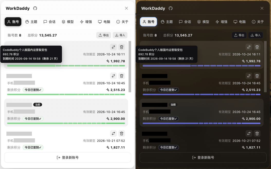Select 账号 tab in light window
Image resolution: width=271 pixels, height=169 pixels.
click(x=13, y=22)
